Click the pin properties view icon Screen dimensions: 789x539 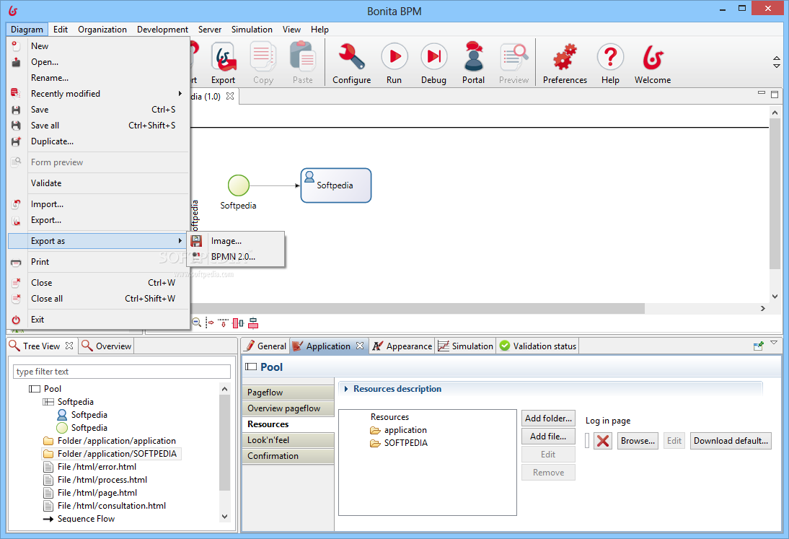point(758,346)
